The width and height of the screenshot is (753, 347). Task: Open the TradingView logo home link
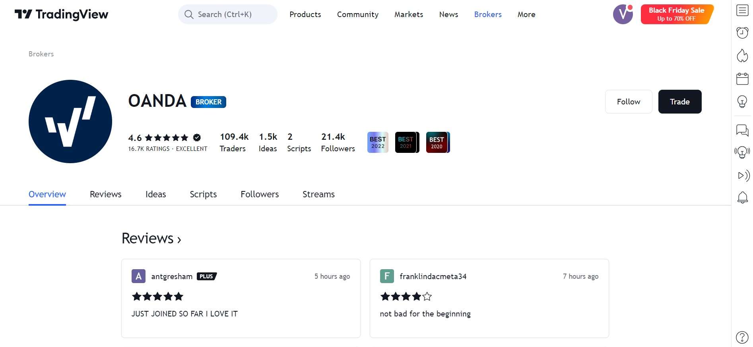tap(61, 14)
